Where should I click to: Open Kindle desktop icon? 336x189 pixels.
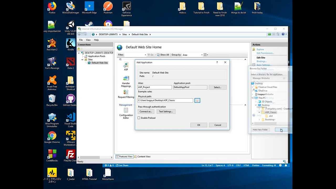(71, 45)
